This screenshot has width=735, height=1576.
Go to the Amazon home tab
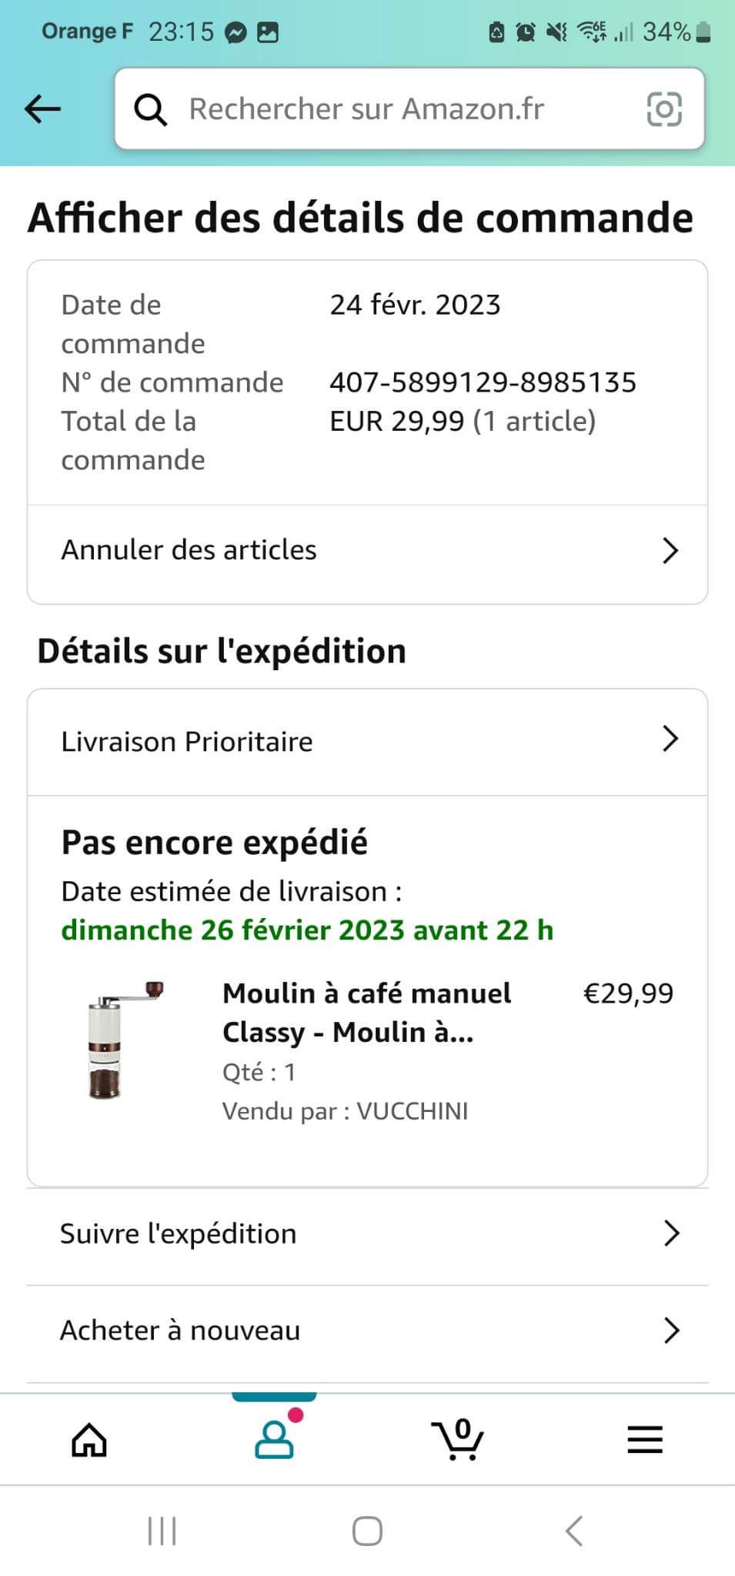pyautogui.click(x=89, y=1440)
